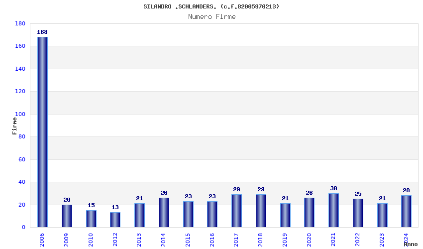Screen dimensions: 423x249
Task: Click the y-axis tick 40
Action: tap(22, 182)
